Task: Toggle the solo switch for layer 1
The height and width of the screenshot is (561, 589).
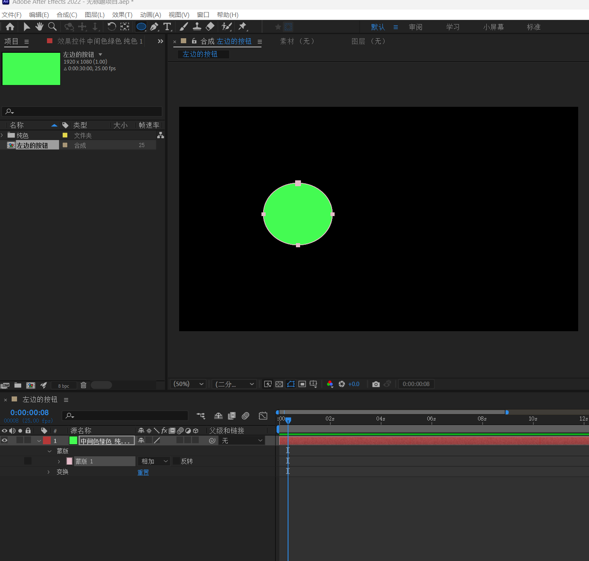Action: point(20,440)
